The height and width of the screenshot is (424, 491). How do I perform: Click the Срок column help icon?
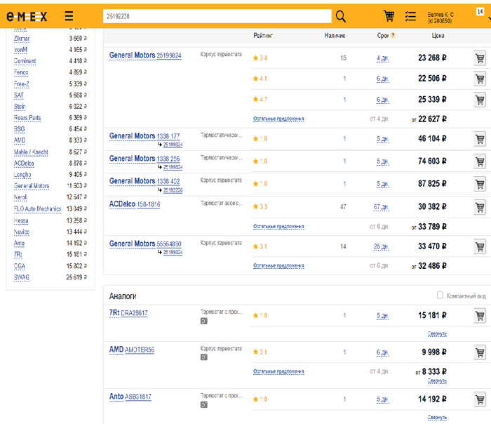pyautogui.click(x=393, y=35)
